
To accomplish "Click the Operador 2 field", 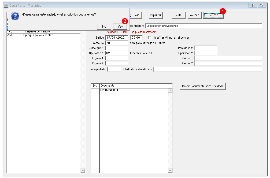I will (206, 53).
